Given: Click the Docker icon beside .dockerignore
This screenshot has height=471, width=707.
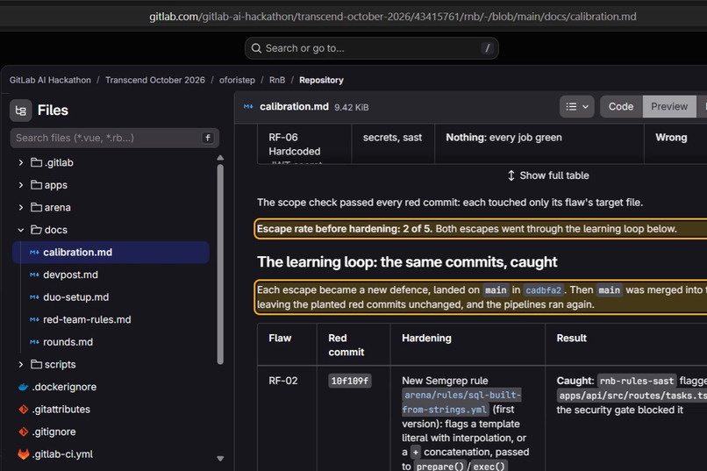Looking at the screenshot, I should click(x=24, y=387).
